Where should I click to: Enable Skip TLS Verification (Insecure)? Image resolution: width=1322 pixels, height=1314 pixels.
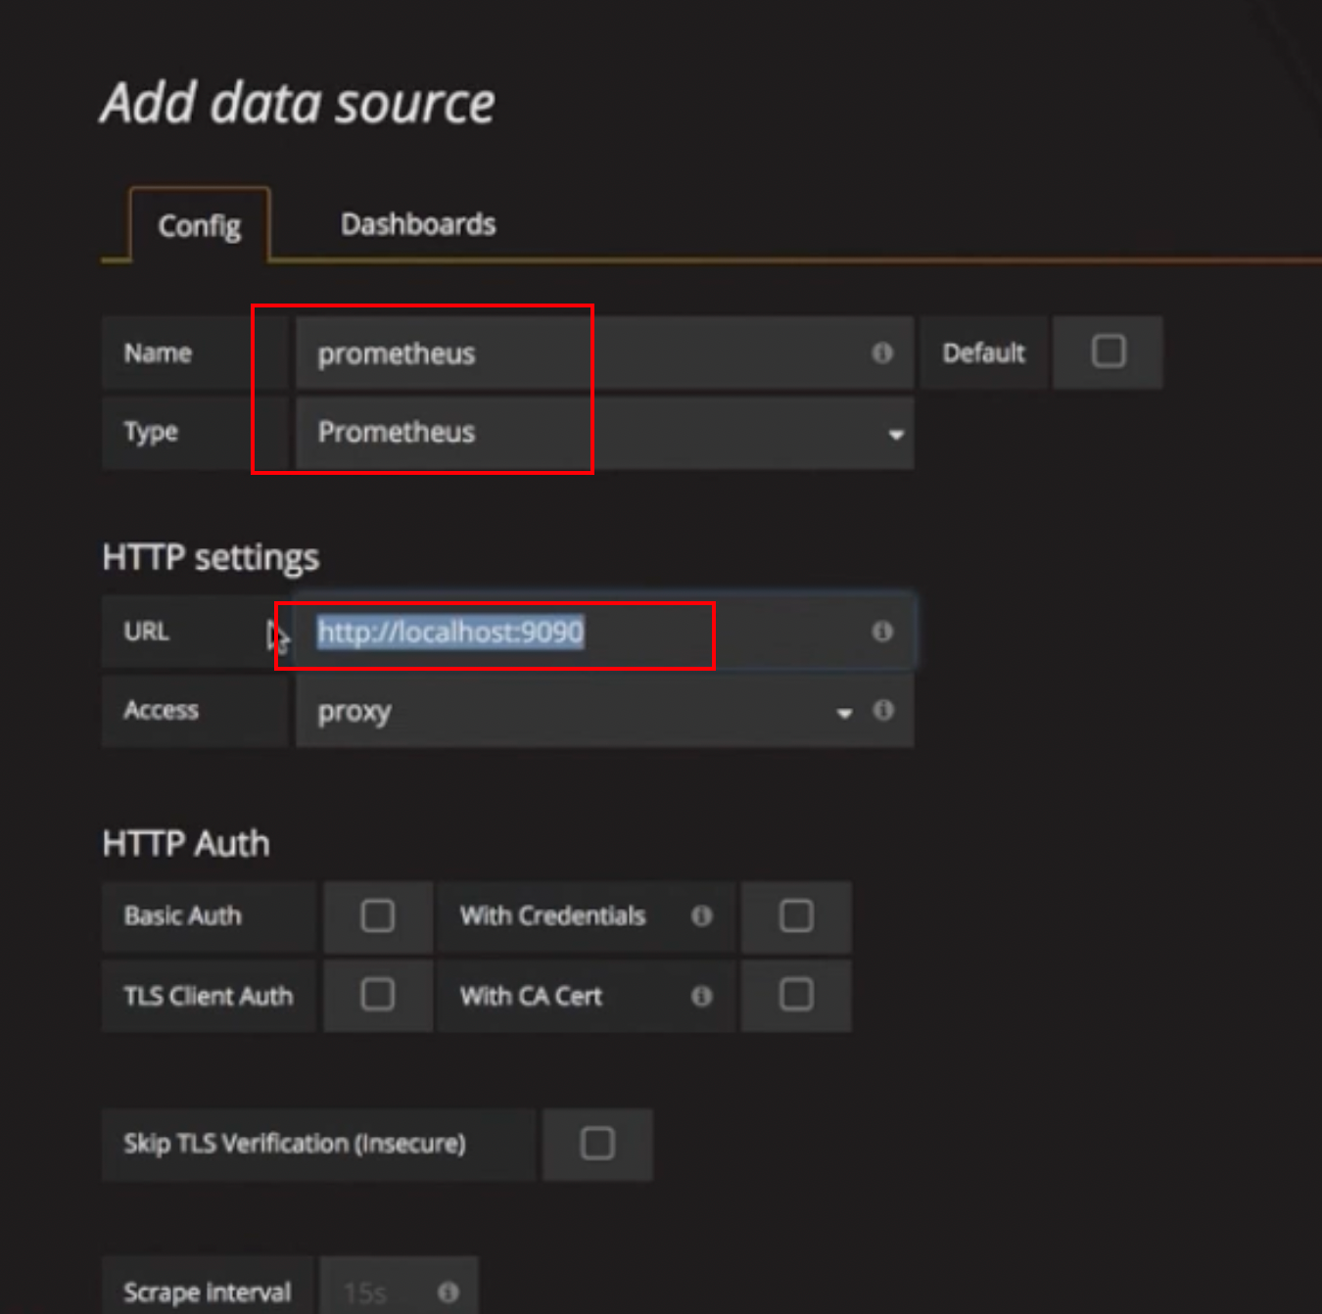point(597,1143)
